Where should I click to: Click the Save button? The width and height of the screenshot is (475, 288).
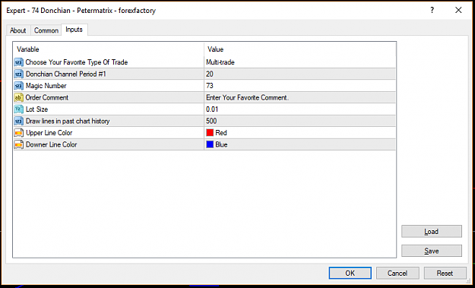coord(432,251)
